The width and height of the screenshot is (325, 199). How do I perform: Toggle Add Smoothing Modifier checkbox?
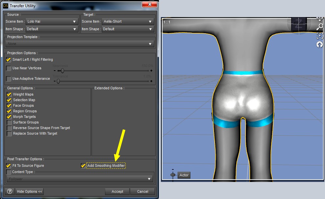point(83,166)
